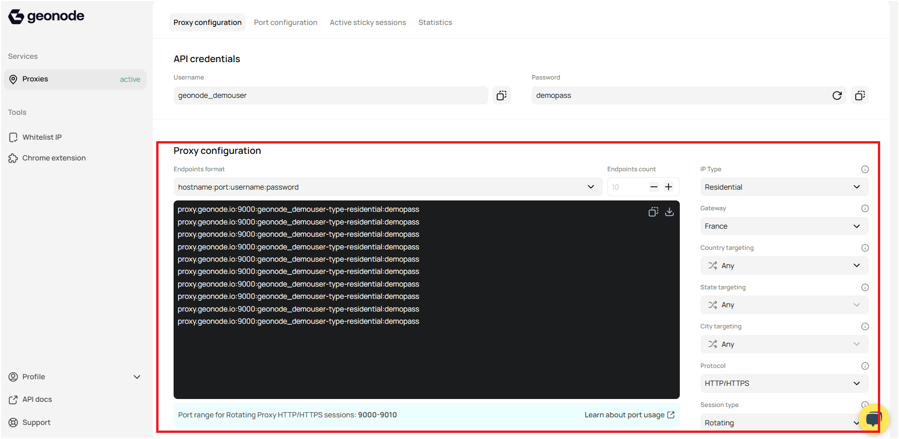This screenshot has width=899, height=439.
Task: Open the Whitelist IP tool
Action: [42, 137]
